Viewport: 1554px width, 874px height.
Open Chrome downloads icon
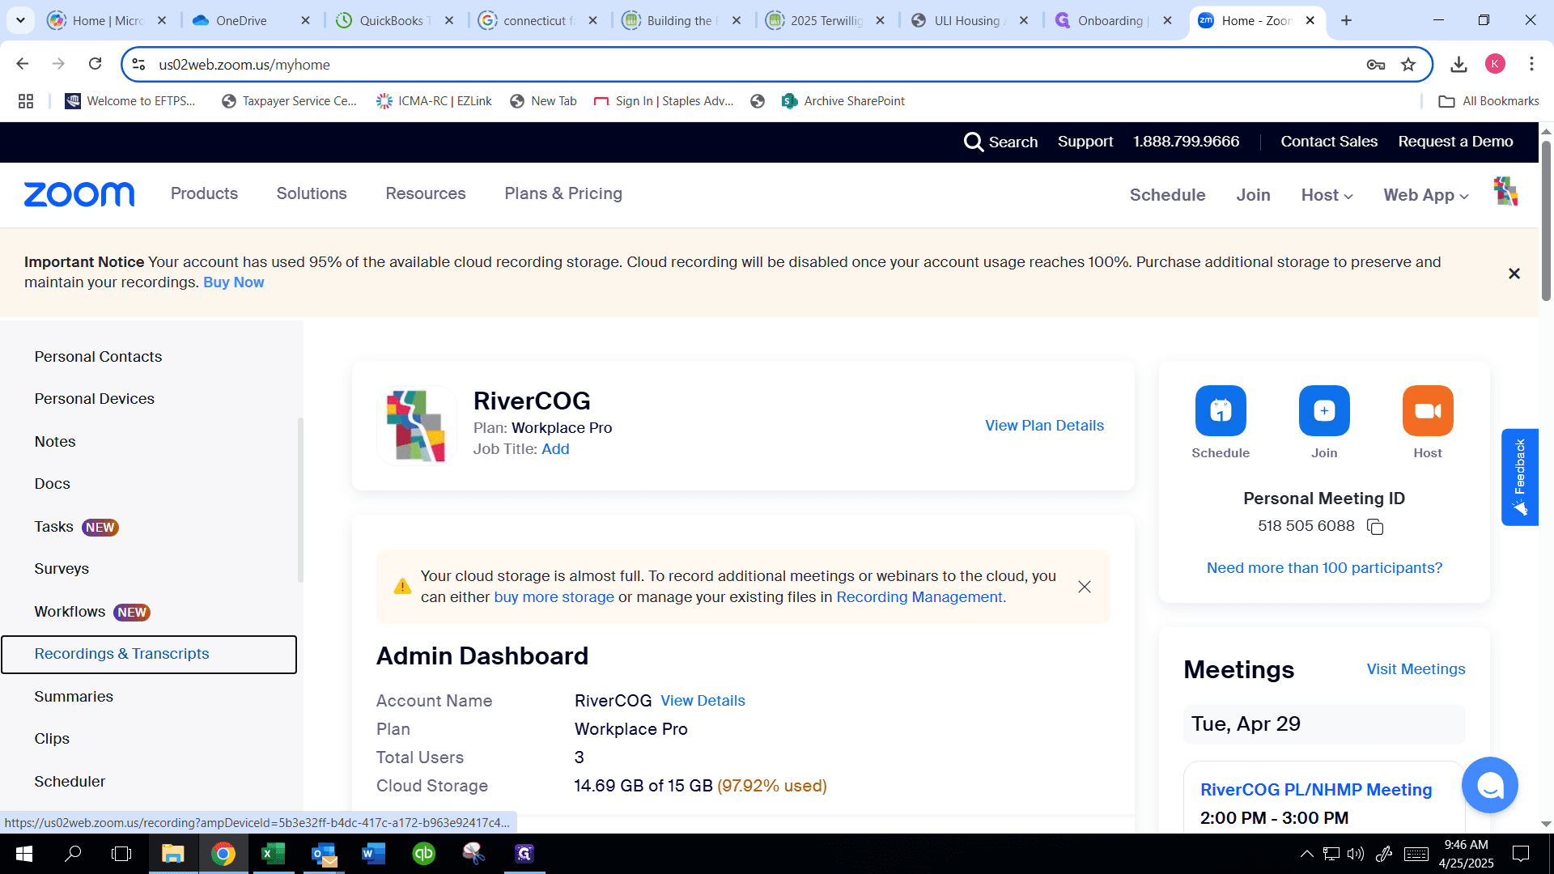pos(1458,65)
